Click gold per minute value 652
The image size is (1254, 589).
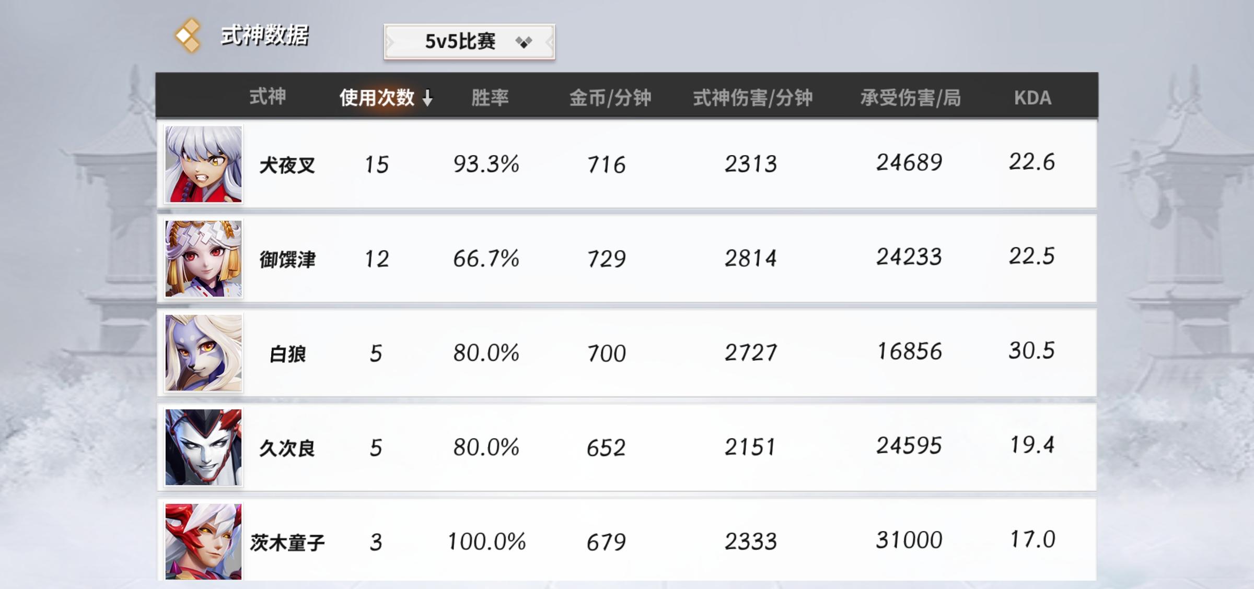606,448
